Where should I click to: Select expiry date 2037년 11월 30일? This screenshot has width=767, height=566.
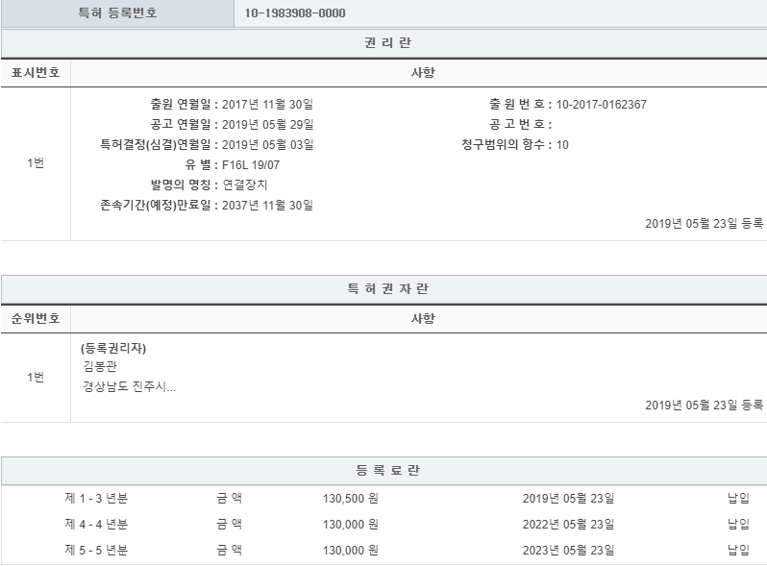(x=267, y=205)
